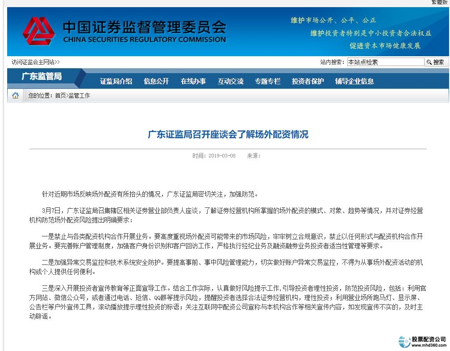Image resolution: width=450 pixels, height=351 pixels.
Task: Click the CSRC red triangle logo
Action: (39, 31)
